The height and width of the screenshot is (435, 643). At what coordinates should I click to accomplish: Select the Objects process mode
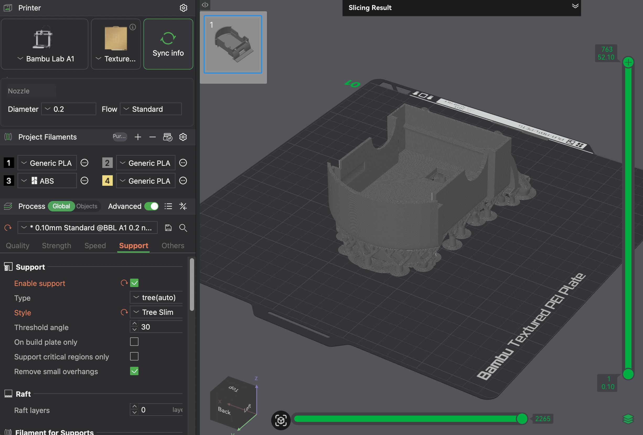point(87,206)
